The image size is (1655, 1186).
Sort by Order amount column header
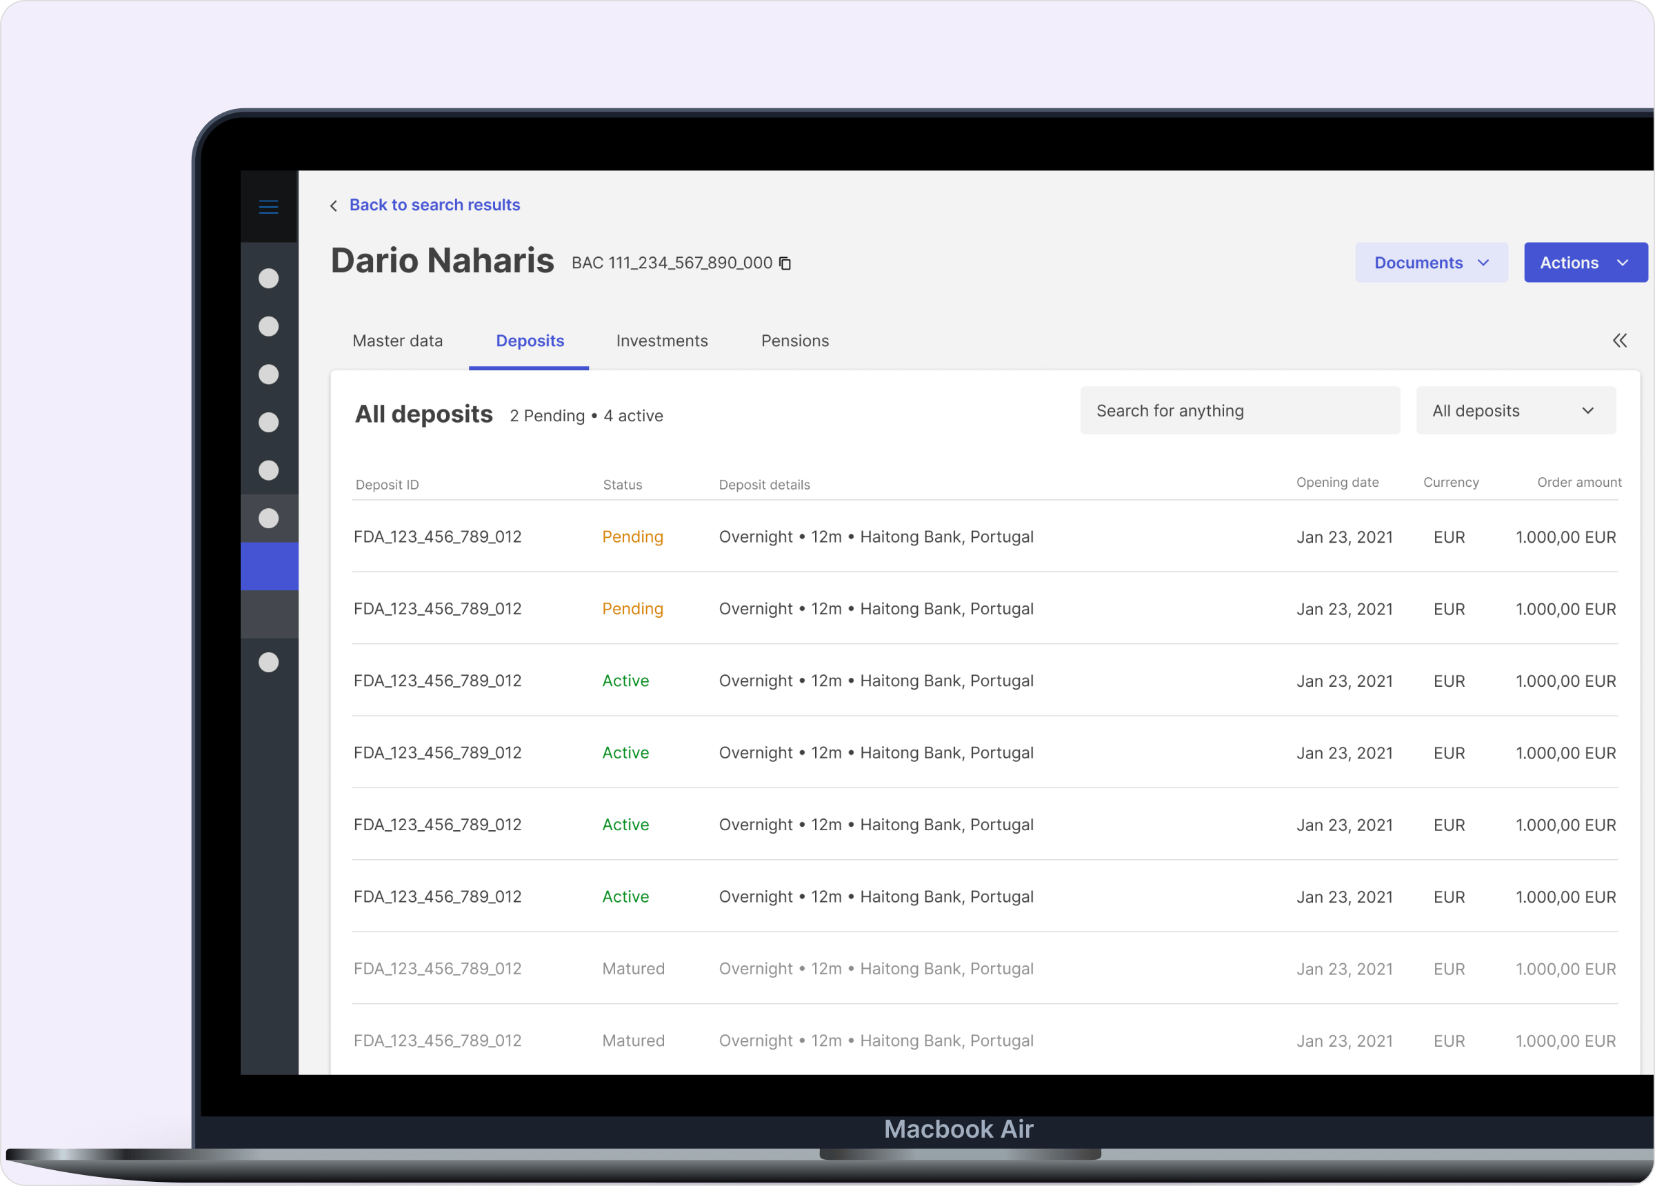coord(1578,483)
